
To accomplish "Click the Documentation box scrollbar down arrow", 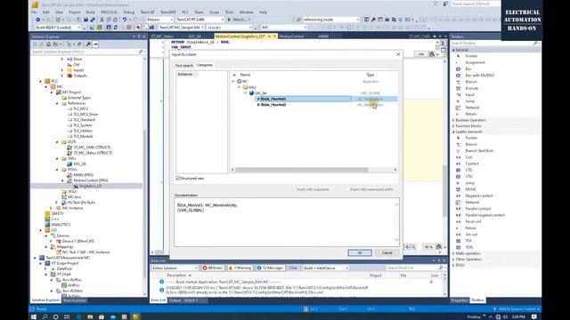I will 396,240.
